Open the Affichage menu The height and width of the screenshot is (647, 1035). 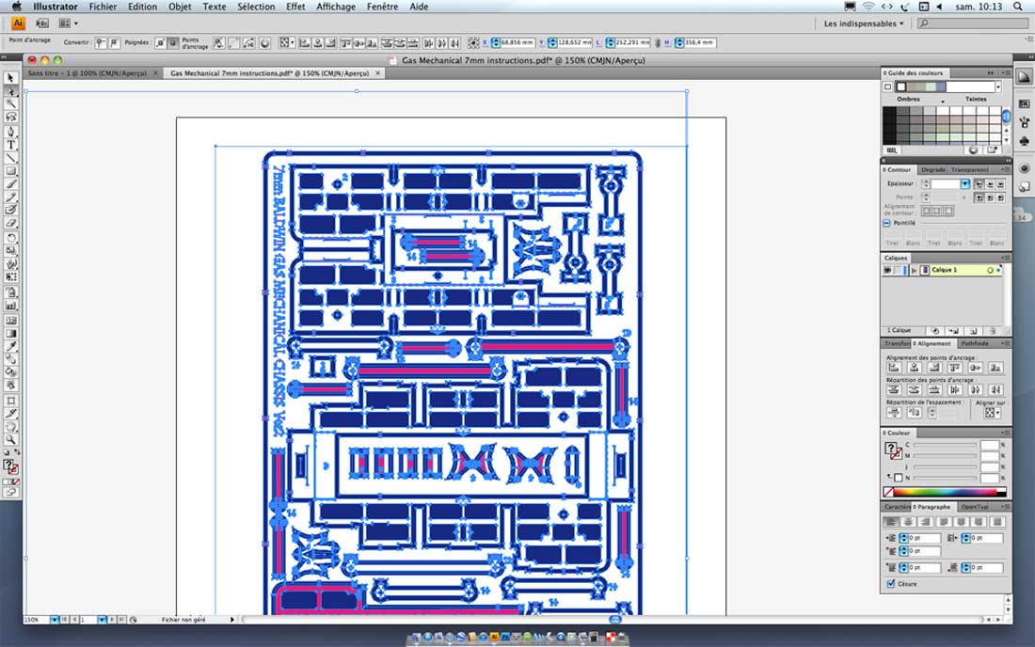point(335,7)
